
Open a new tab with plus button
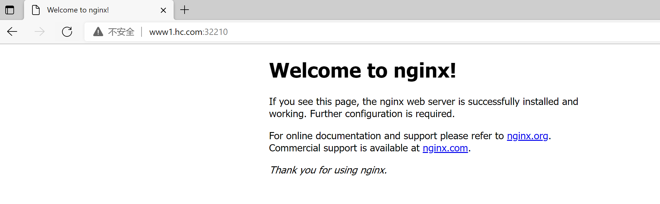185,10
